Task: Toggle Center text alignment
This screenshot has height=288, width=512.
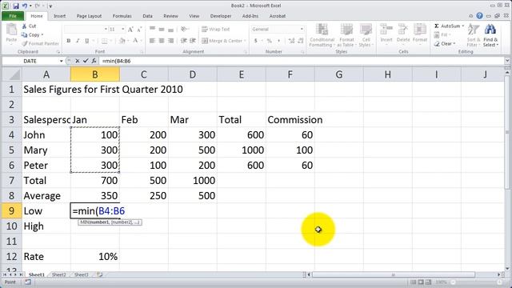Action: pos(162,41)
